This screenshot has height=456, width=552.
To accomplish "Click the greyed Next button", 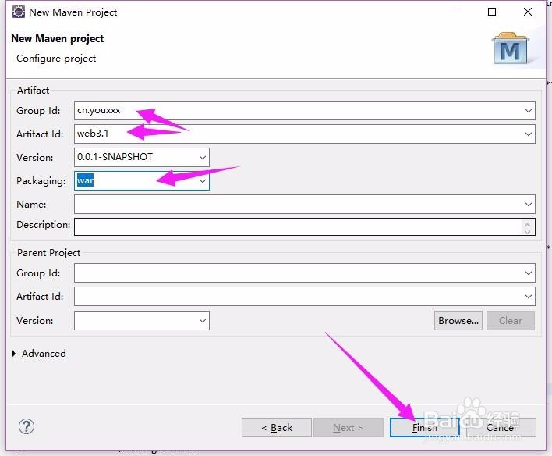I will click(x=349, y=428).
